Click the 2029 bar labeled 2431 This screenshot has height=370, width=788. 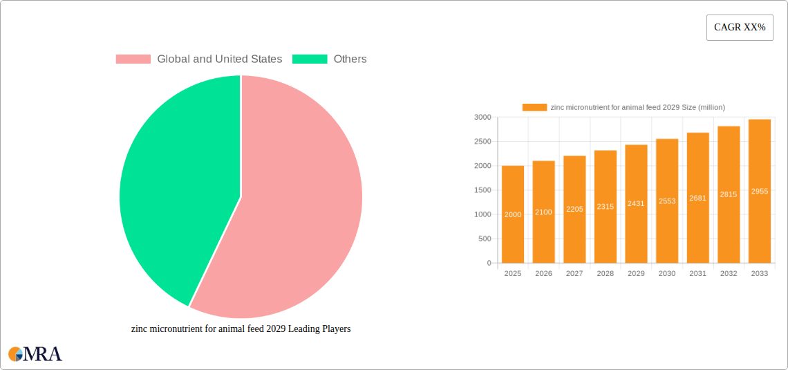(636, 203)
